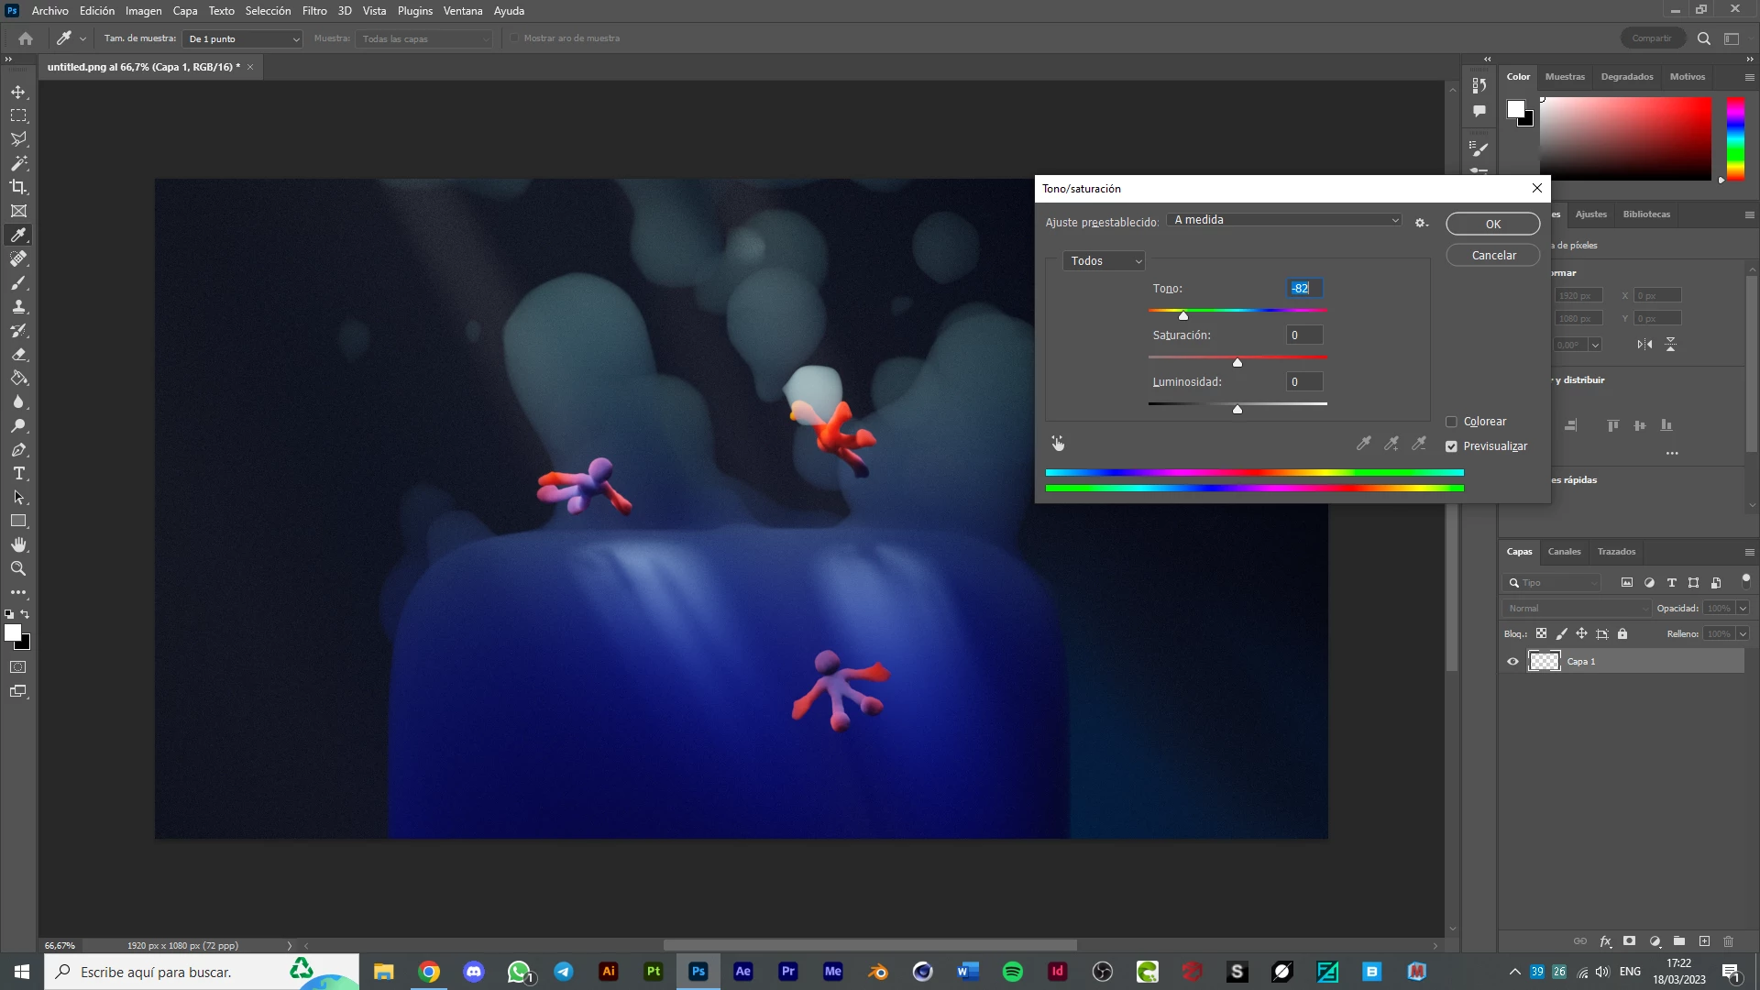
Task: Open Spotify from the taskbar
Action: coord(1013,972)
